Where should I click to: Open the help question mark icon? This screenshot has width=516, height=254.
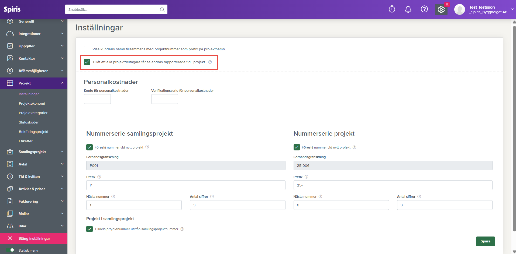click(424, 9)
